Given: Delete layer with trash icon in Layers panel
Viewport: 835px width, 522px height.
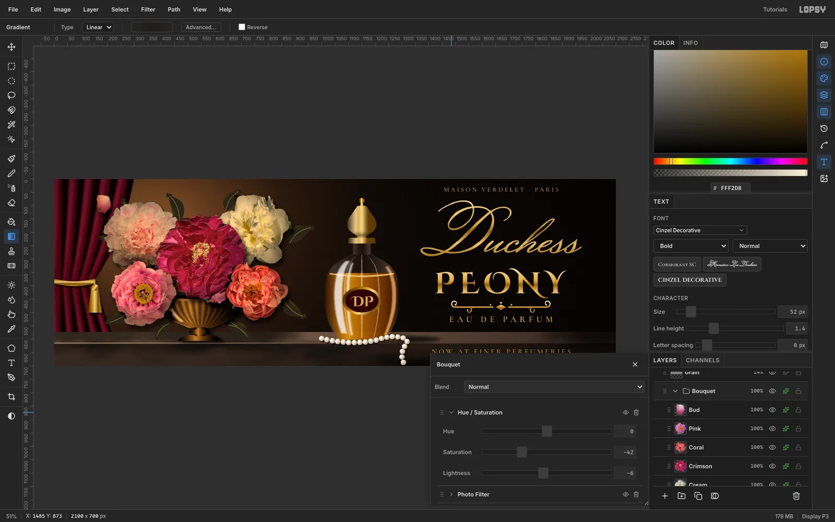Looking at the screenshot, I should [796, 496].
